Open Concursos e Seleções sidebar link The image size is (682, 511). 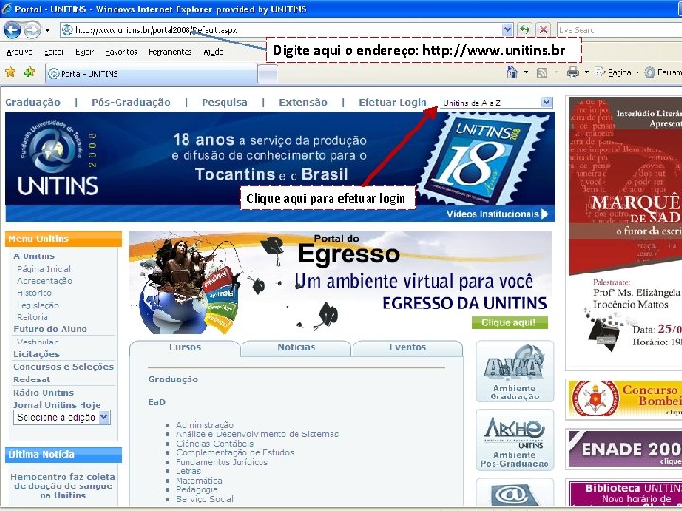(63, 367)
